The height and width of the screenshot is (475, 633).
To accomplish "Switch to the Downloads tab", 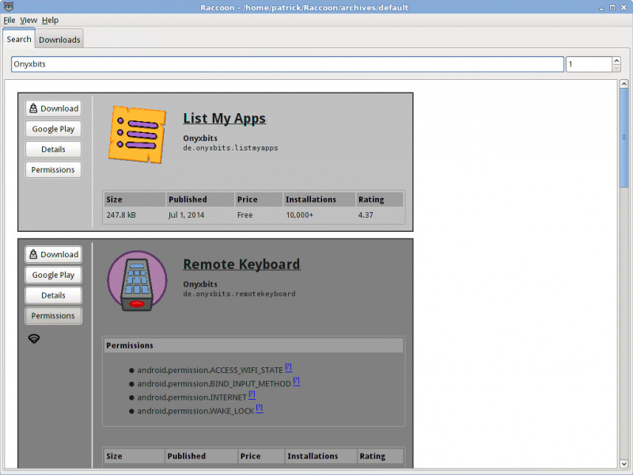I will click(x=59, y=40).
